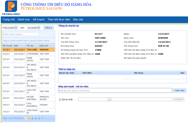The image size is (188, 123).
Task: Click the approval text input field
Action: coord(115,91)
